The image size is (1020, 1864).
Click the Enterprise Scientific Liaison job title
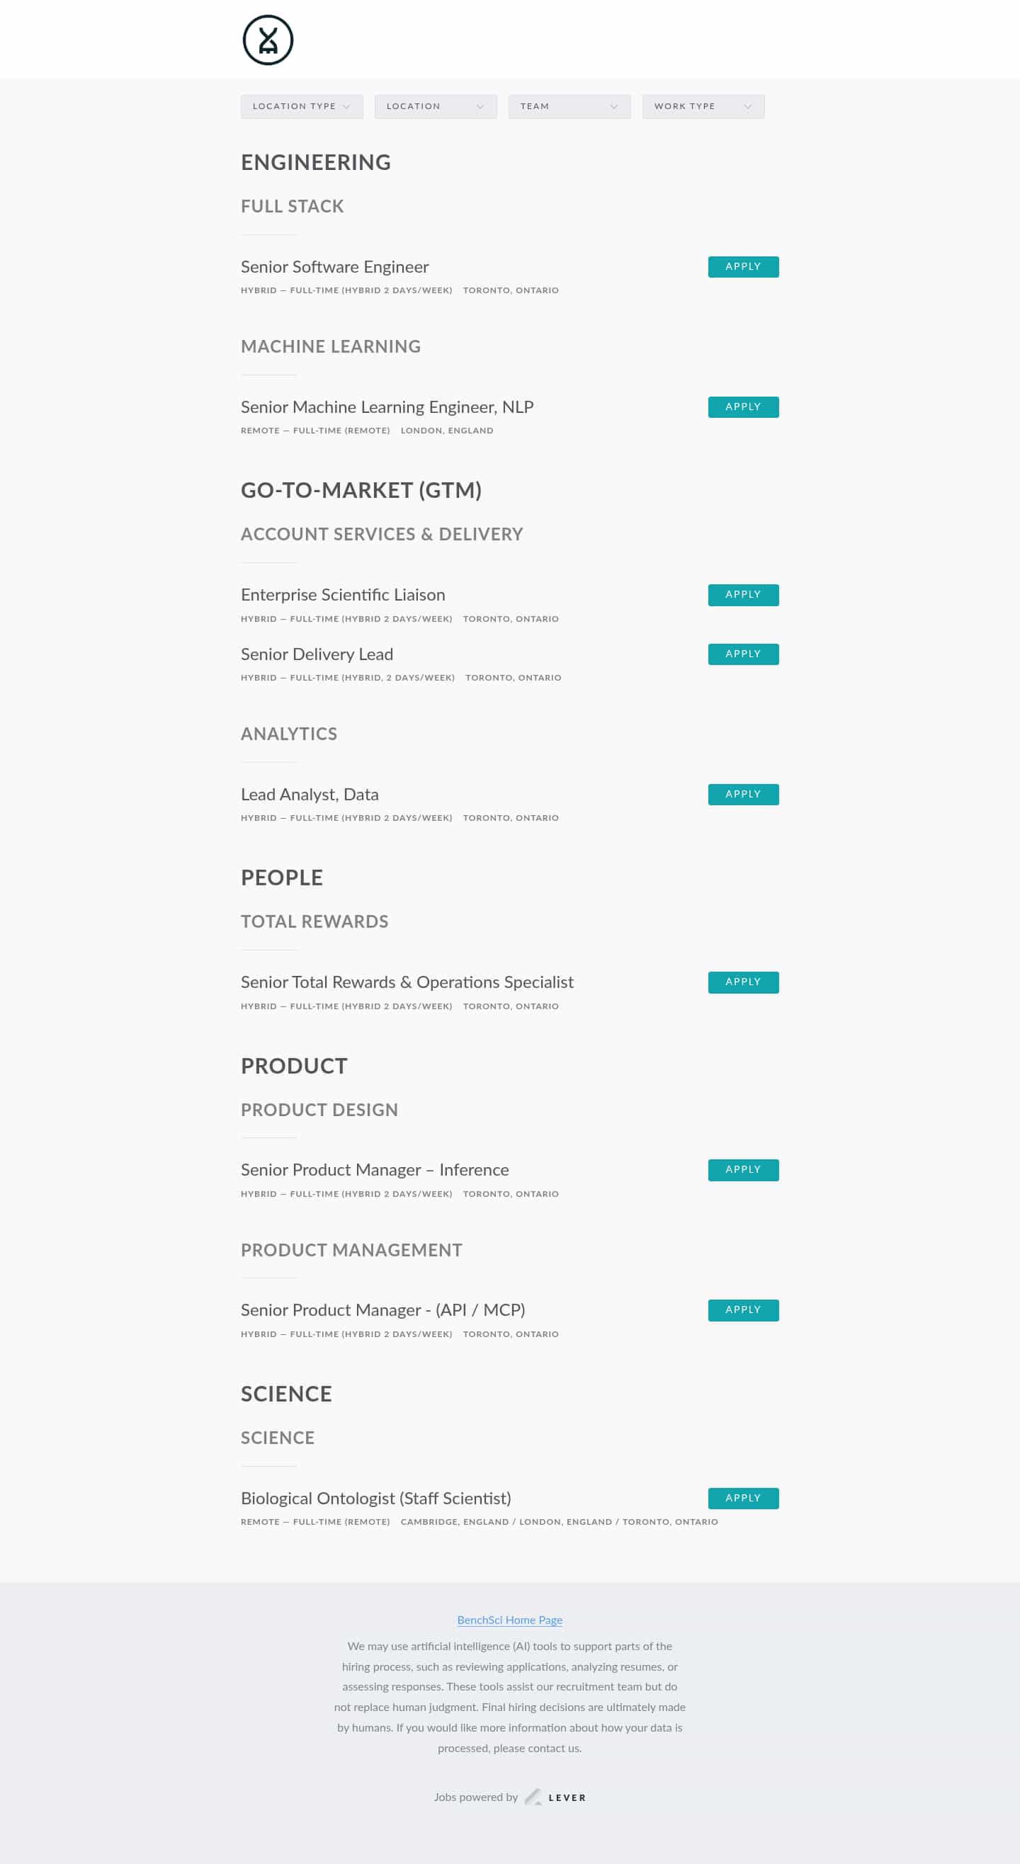click(x=343, y=594)
